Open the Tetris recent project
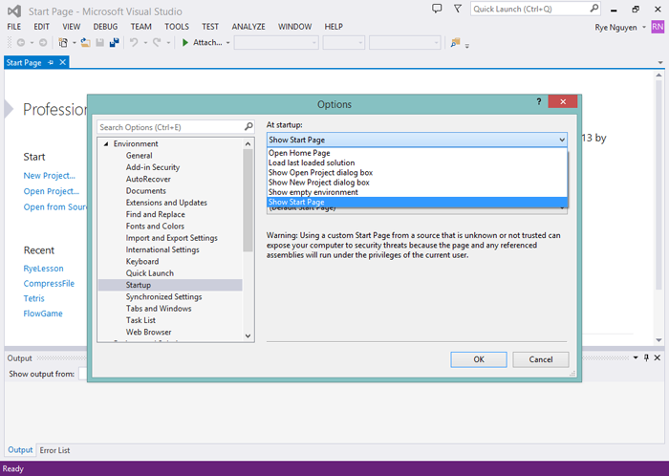 click(x=33, y=298)
